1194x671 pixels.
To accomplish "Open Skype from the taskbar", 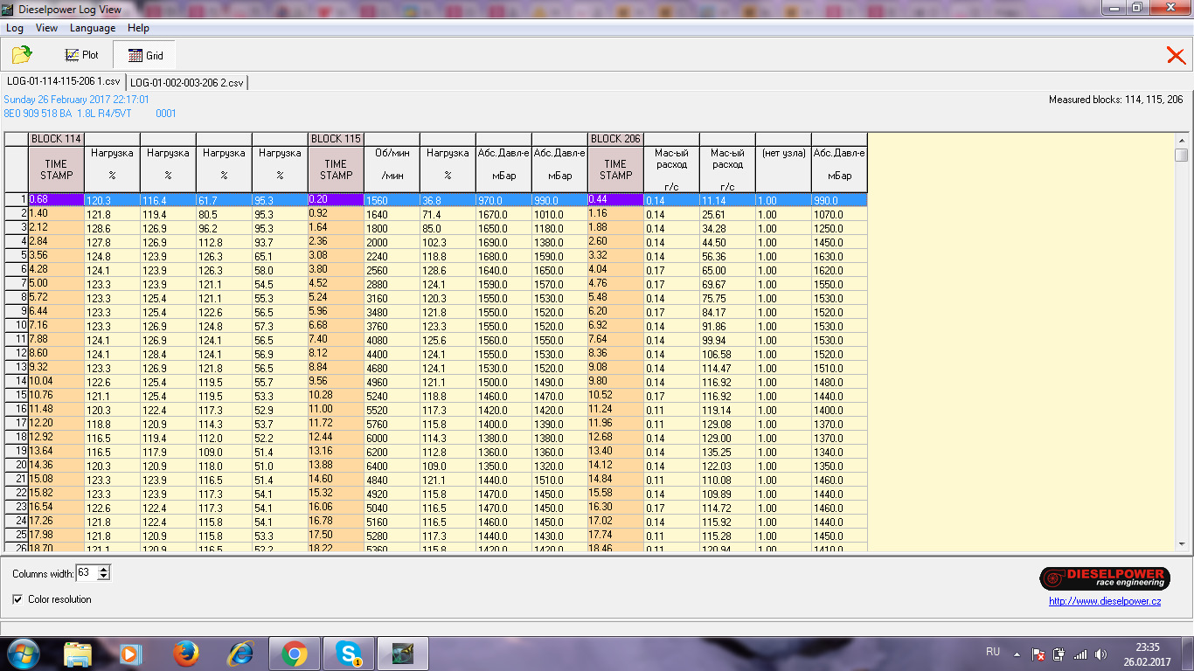I will pos(349,653).
